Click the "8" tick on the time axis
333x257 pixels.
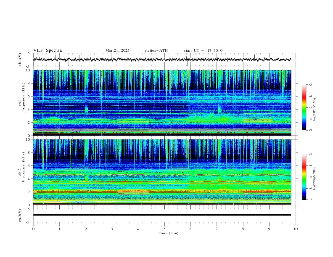pos(243,229)
